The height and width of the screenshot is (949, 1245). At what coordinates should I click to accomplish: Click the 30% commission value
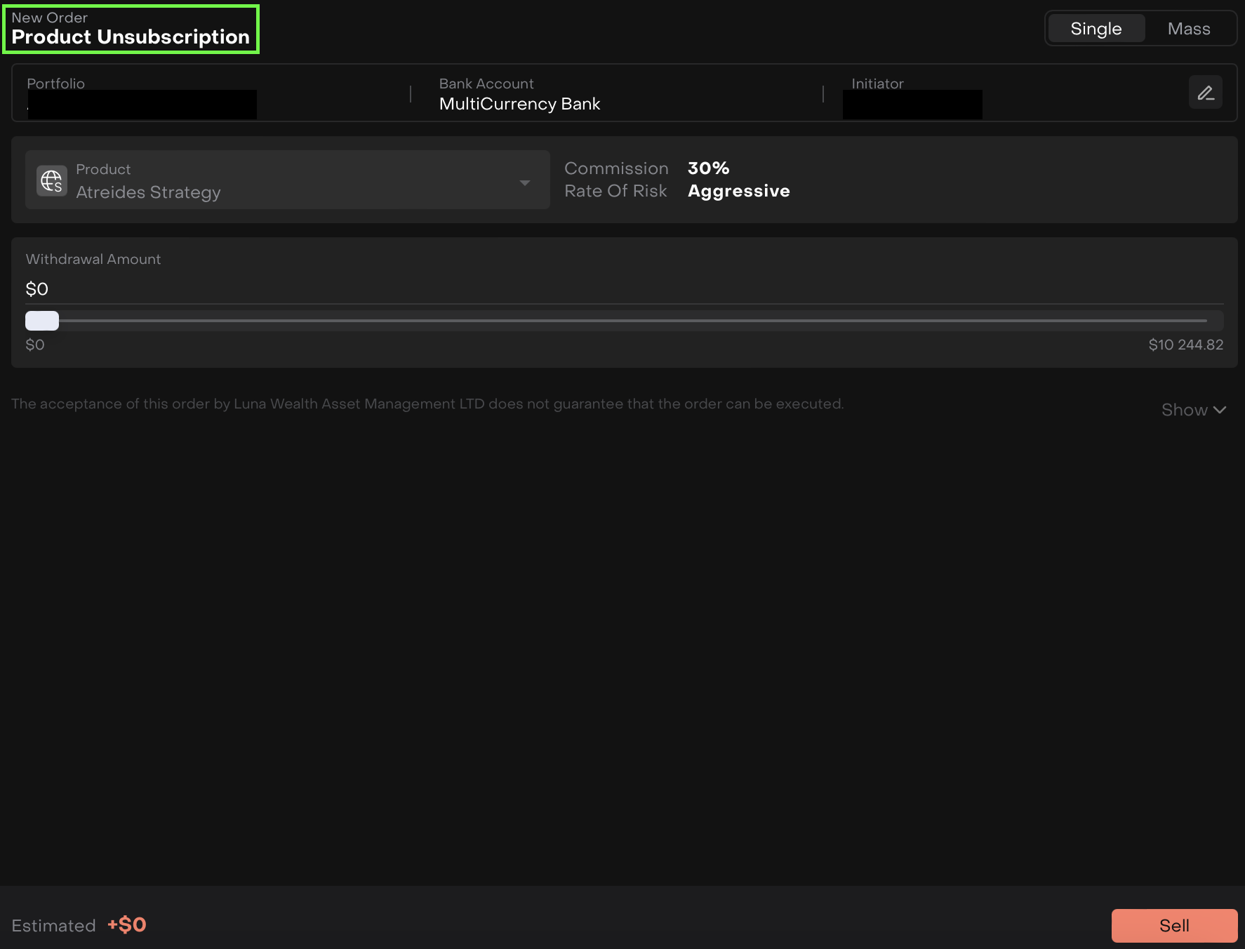(708, 168)
